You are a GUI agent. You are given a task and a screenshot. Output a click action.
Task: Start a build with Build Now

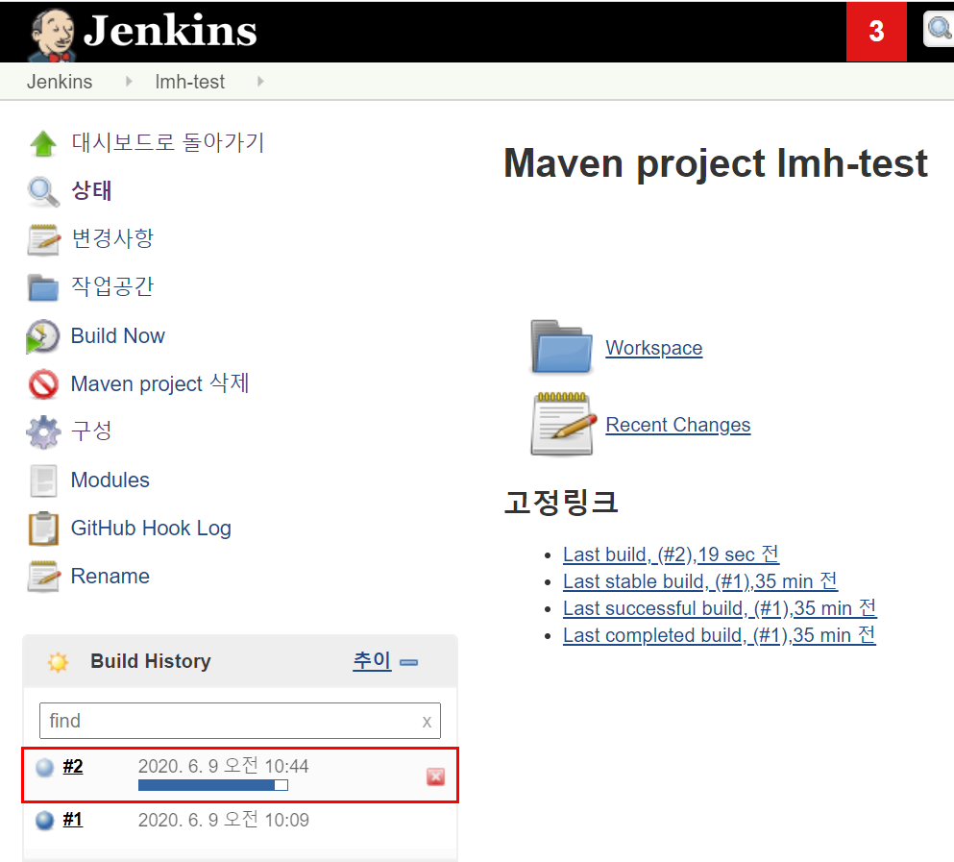(118, 335)
